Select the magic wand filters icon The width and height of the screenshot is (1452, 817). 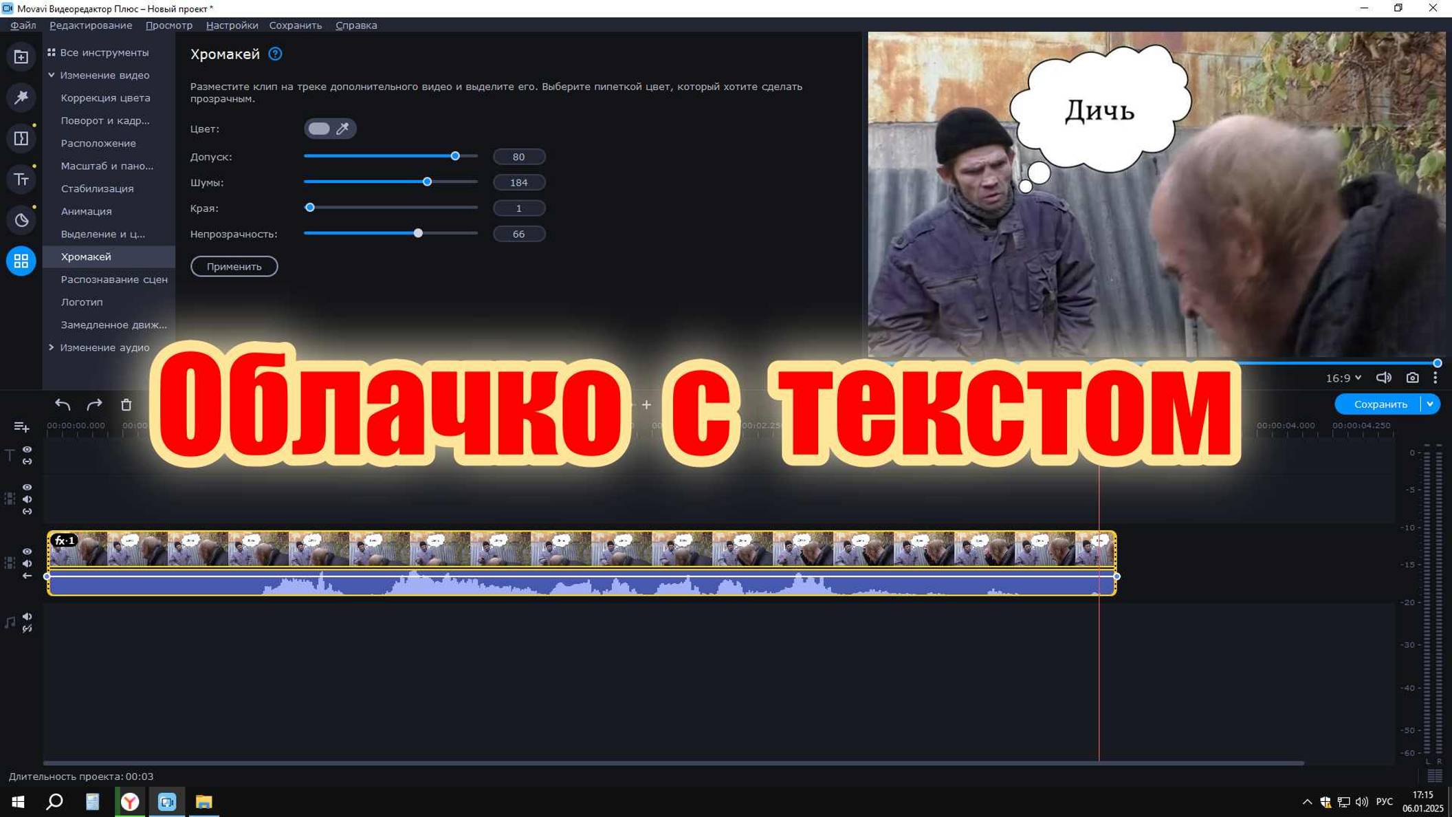point(21,97)
